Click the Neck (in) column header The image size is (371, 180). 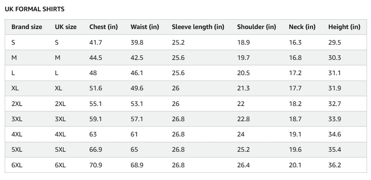point(302,27)
